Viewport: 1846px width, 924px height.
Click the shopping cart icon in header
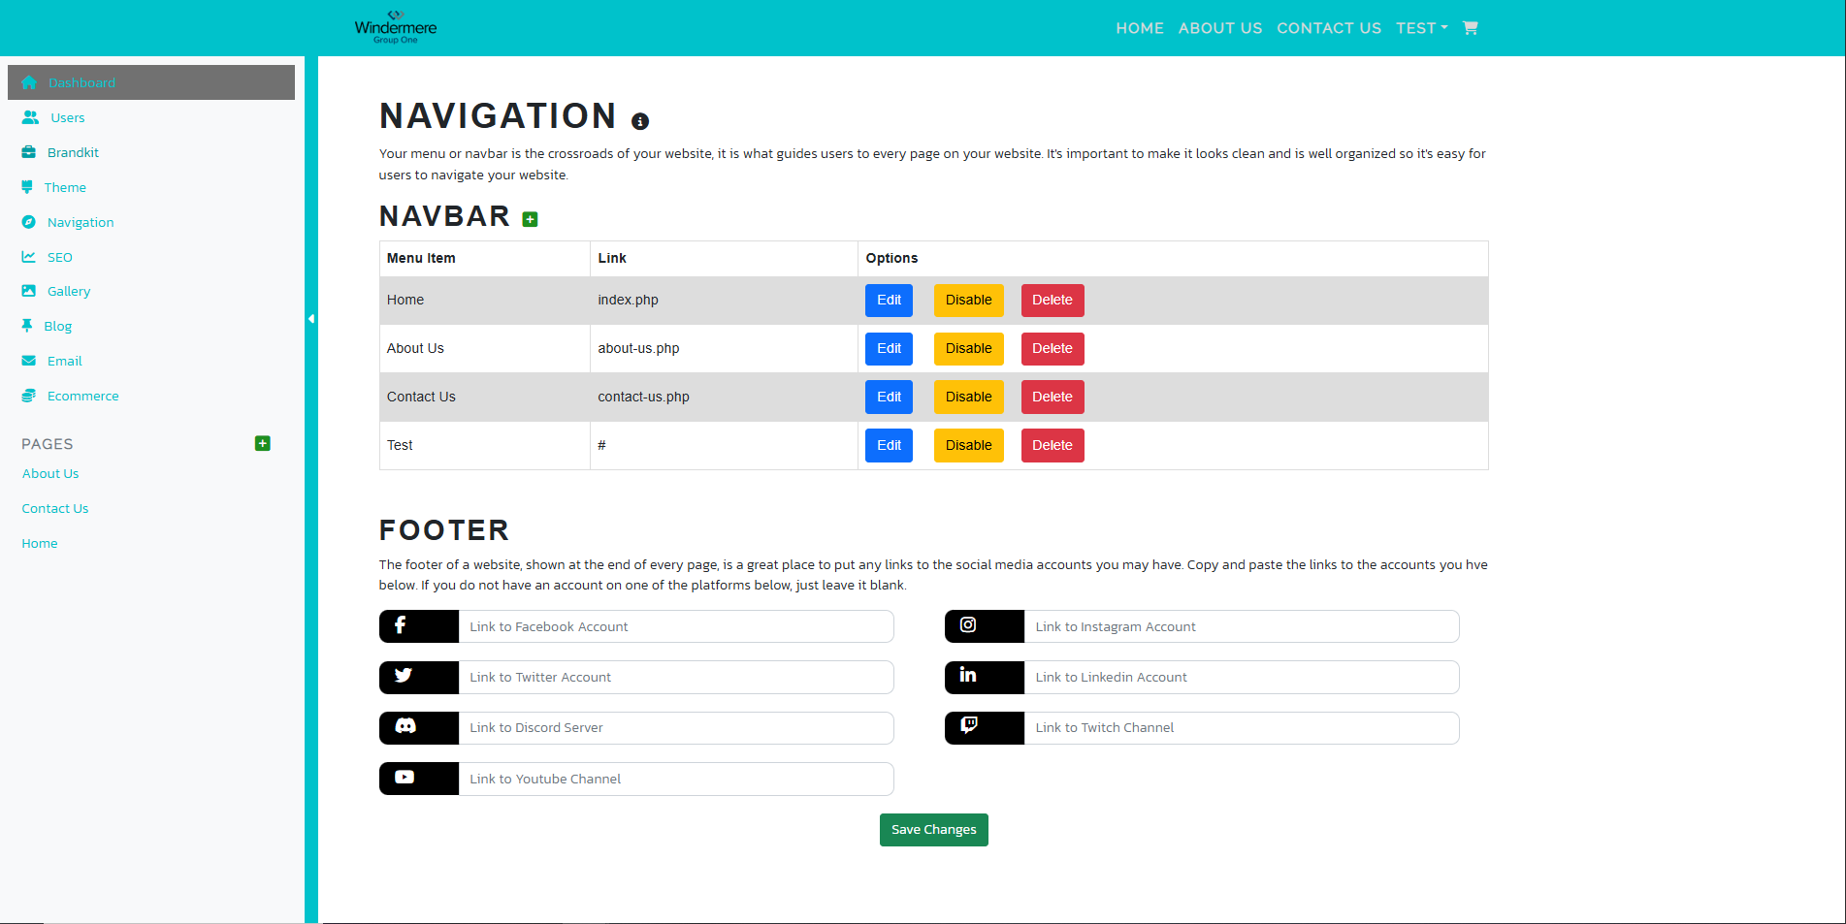coord(1470,28)
